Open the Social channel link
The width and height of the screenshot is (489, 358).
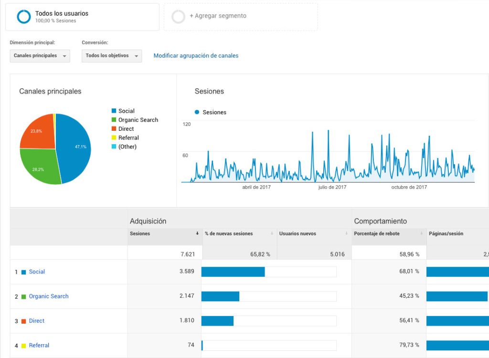click(37, 272)
